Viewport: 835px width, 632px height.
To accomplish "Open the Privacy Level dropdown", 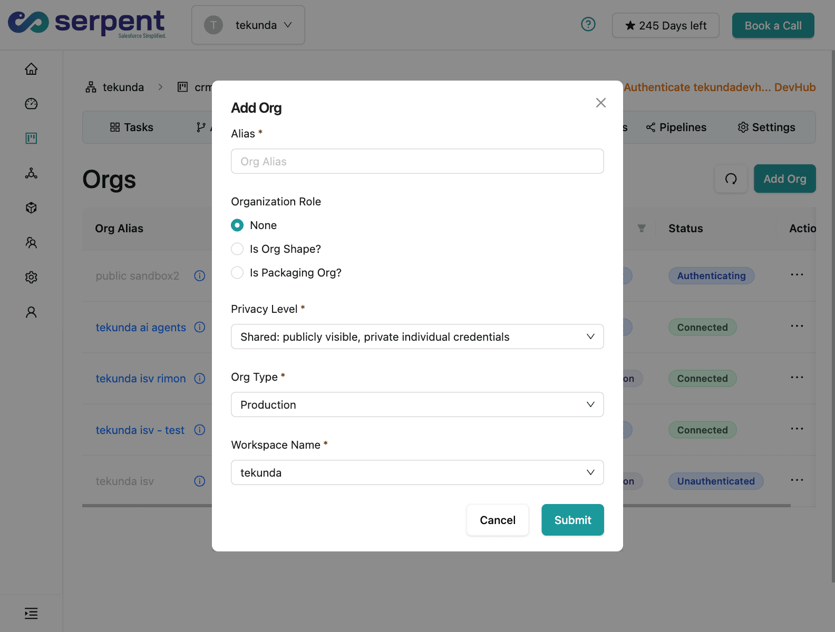I will [417, 337].
